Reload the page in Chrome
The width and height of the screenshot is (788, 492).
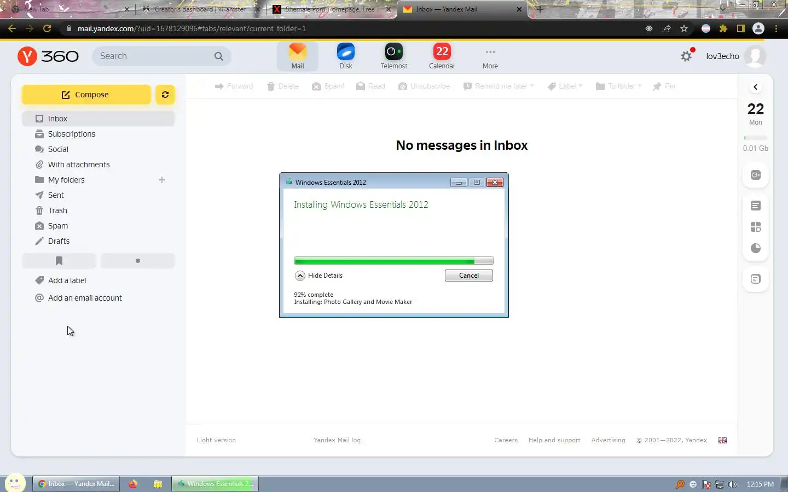click(47, 28)
